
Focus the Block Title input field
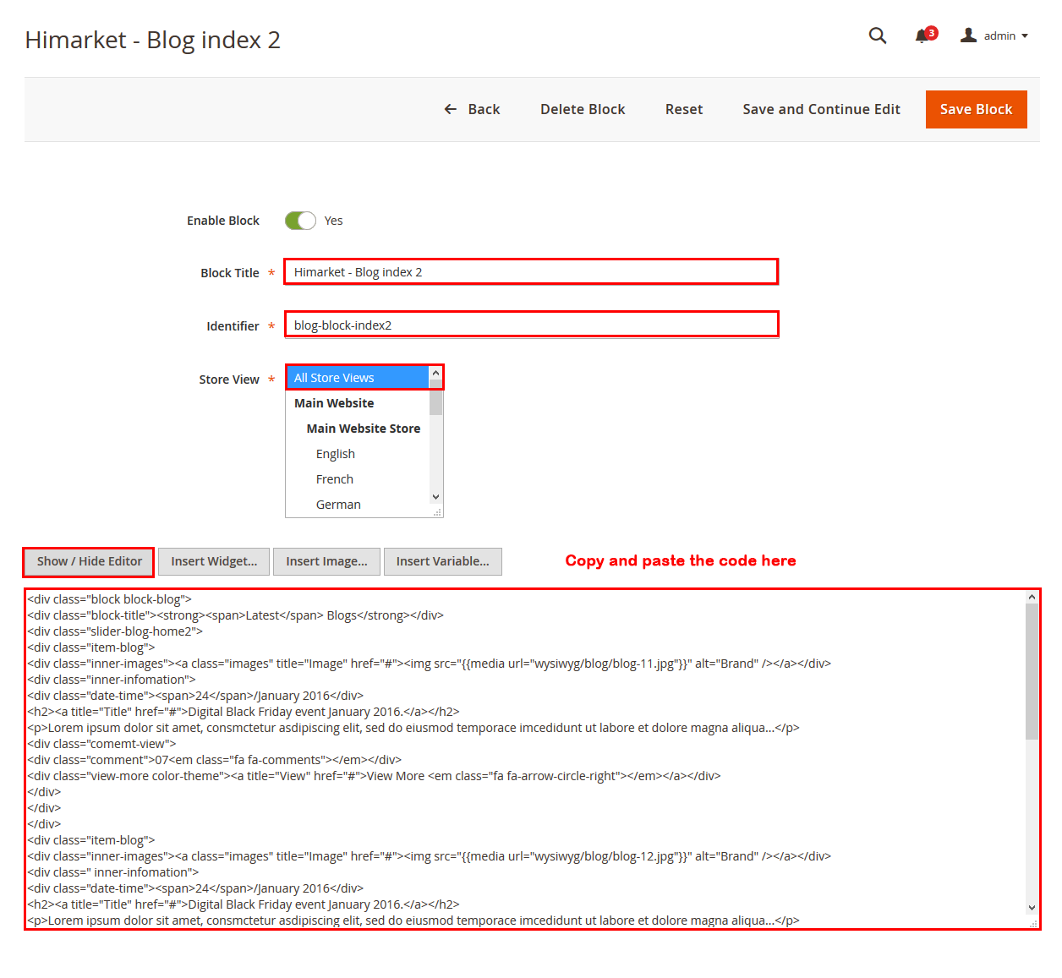pos(531,272)
